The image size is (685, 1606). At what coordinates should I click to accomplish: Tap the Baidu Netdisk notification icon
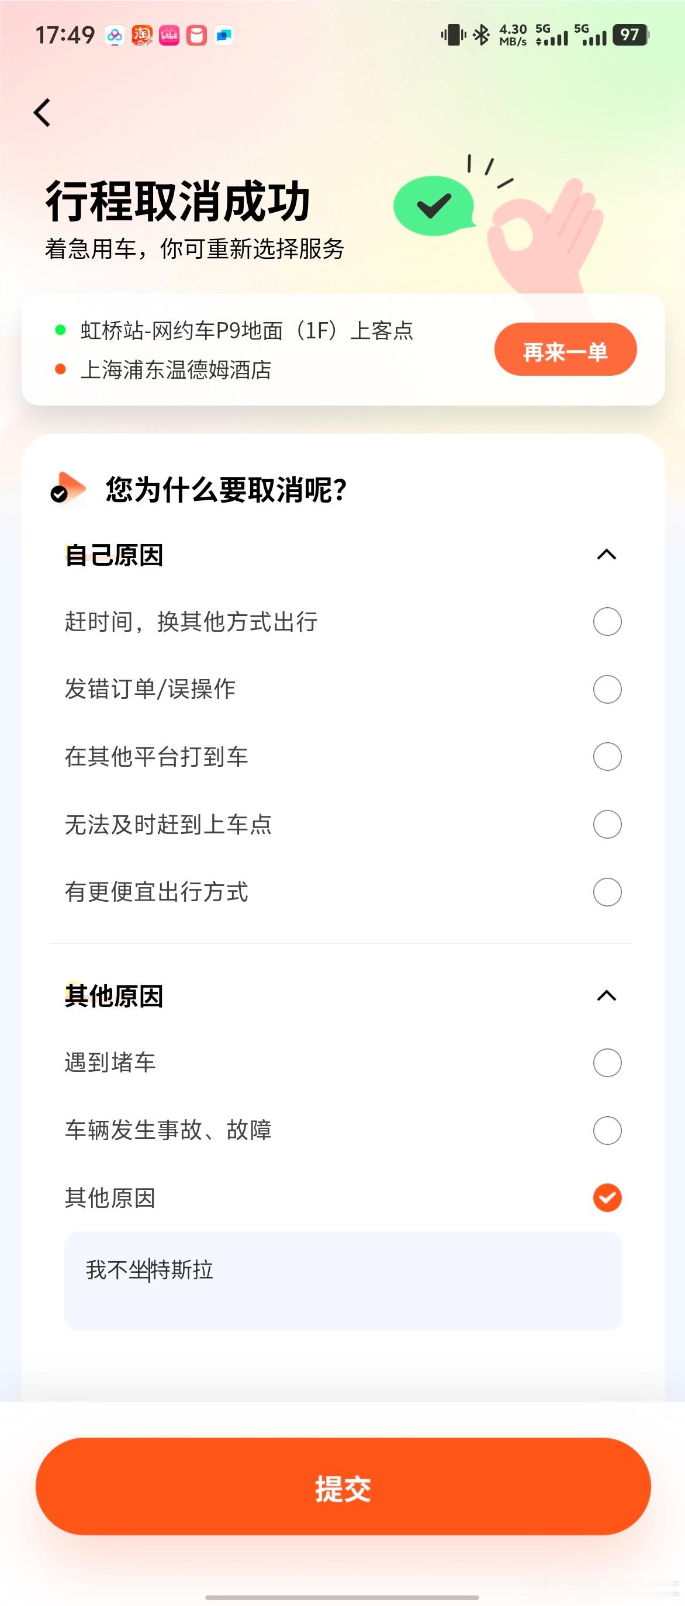click(115, 36)
